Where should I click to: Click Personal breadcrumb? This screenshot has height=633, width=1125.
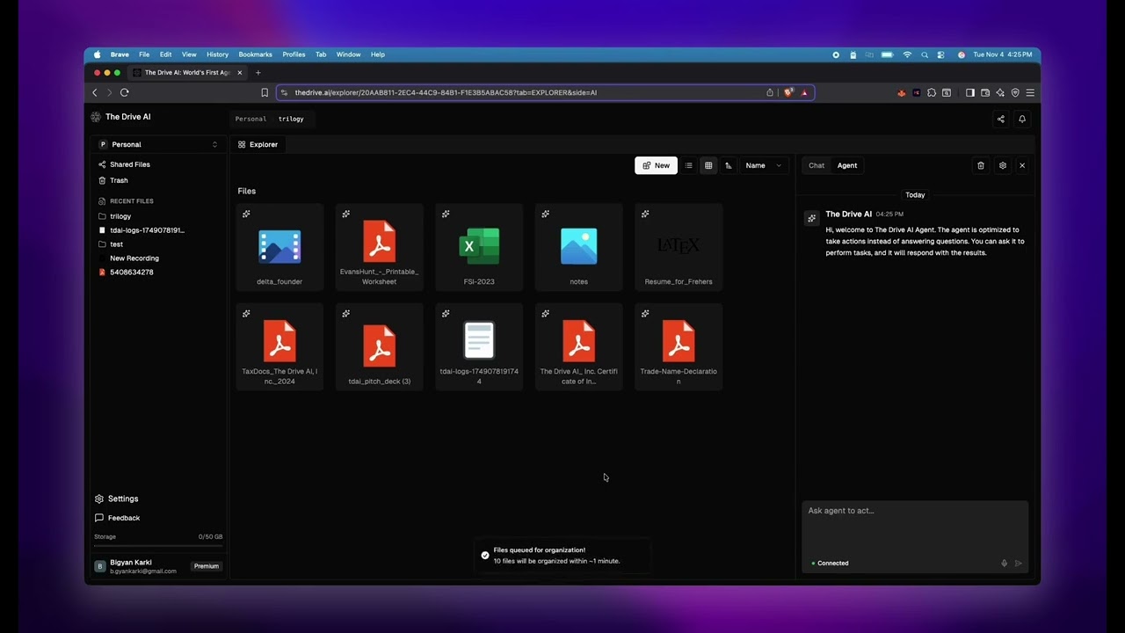click(250, 119)
